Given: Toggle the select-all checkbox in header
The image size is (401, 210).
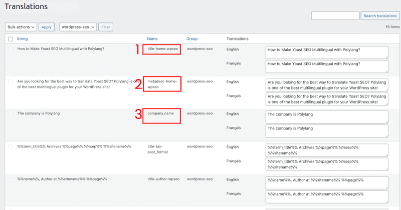Looking at the screenshot, I should click(x=11, y=39).
